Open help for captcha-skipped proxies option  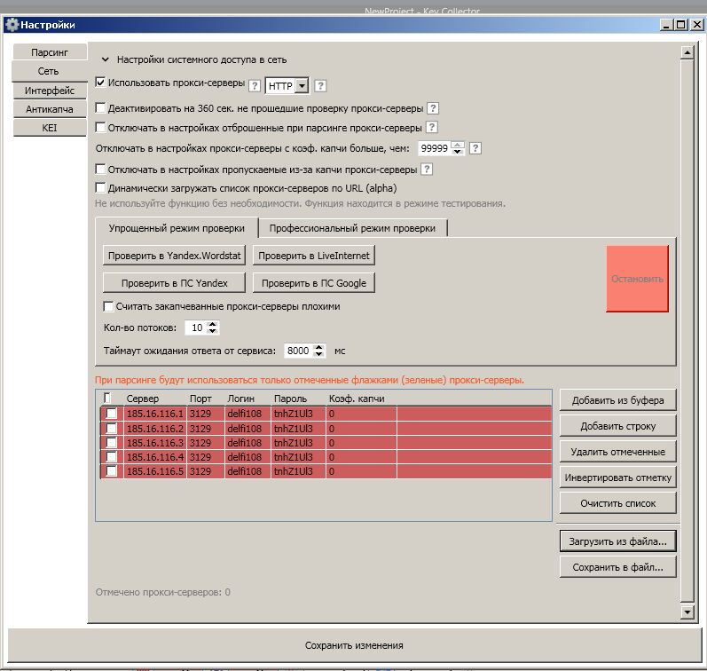(427, 170)
